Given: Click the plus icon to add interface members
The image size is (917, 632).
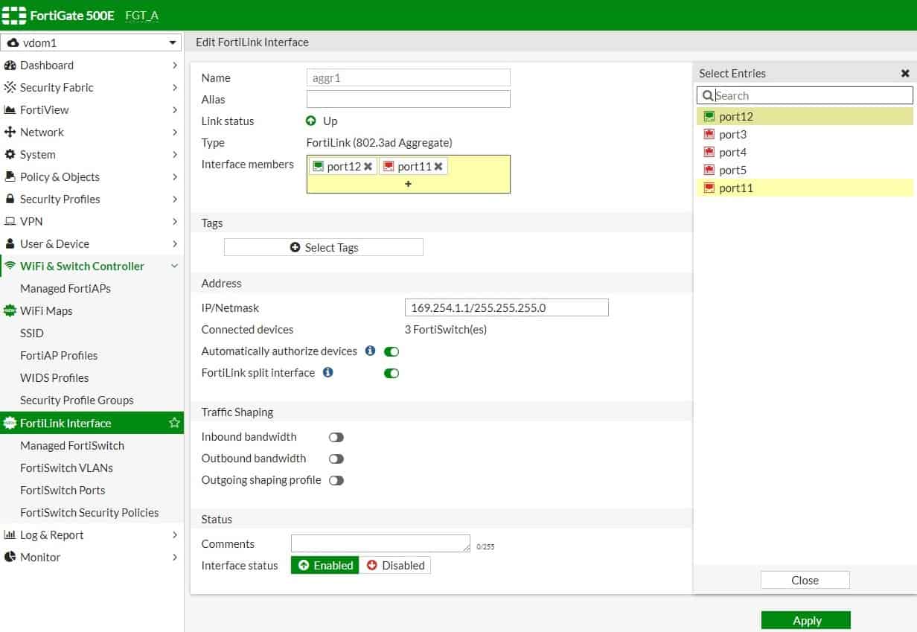Looking at the screenshot, I should coord(408,184).
